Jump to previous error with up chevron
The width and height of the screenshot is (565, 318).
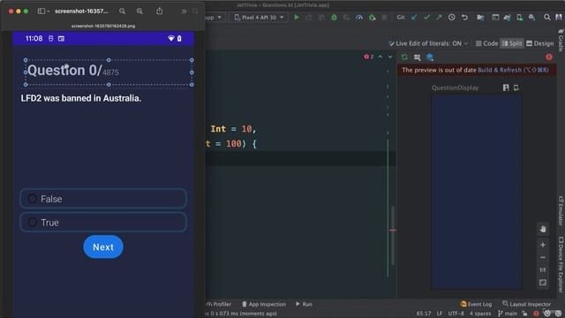coord(380,57)
